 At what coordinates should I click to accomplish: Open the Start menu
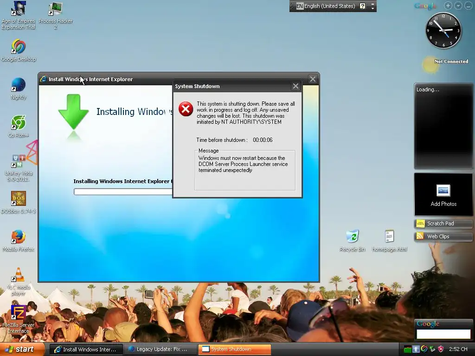[x=22, y=350]
